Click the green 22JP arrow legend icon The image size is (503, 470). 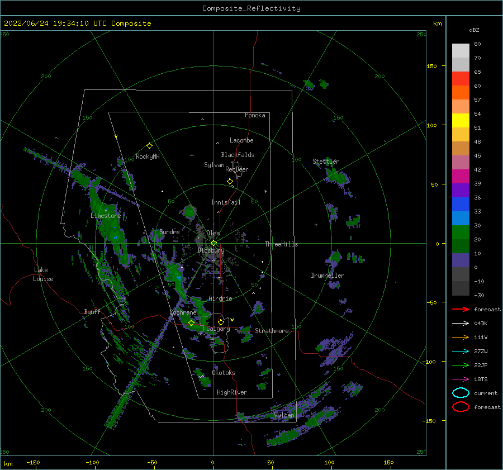[x=461, y=365]
